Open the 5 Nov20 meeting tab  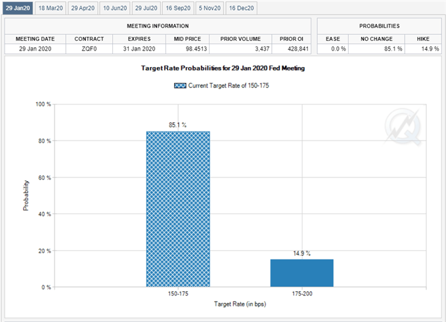coord(210,8)
